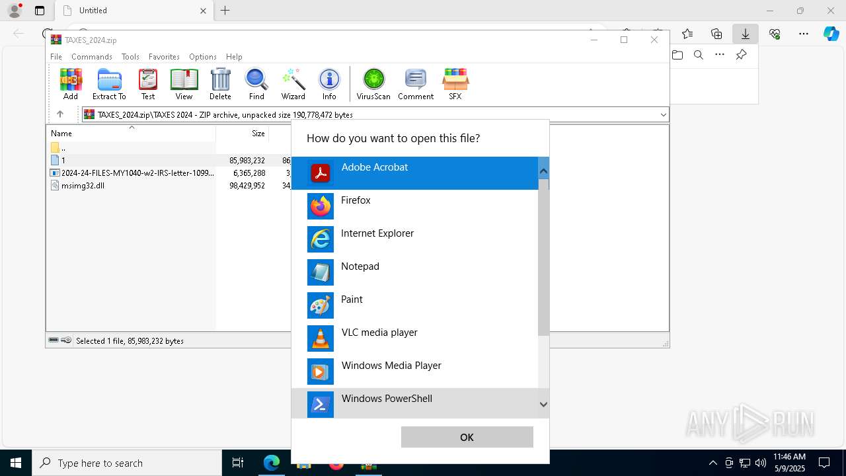This screenshot has width=846, height=476.
Task: Open Edge Settings and more ellipsis
Action: (x=804, y=34)
